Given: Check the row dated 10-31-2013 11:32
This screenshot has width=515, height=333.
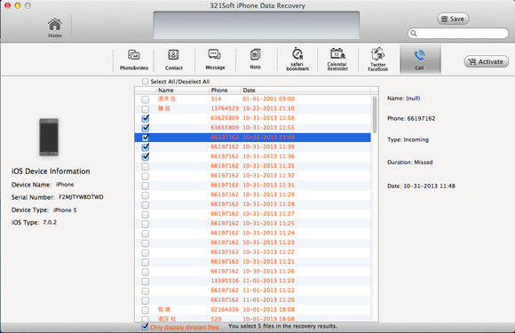Looking at the screenshot, I should click(x=145, y=176).
